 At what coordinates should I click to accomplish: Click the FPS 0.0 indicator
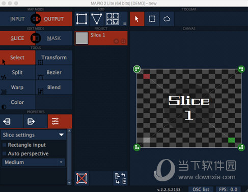pyautogui.click(x=228, y=189)
